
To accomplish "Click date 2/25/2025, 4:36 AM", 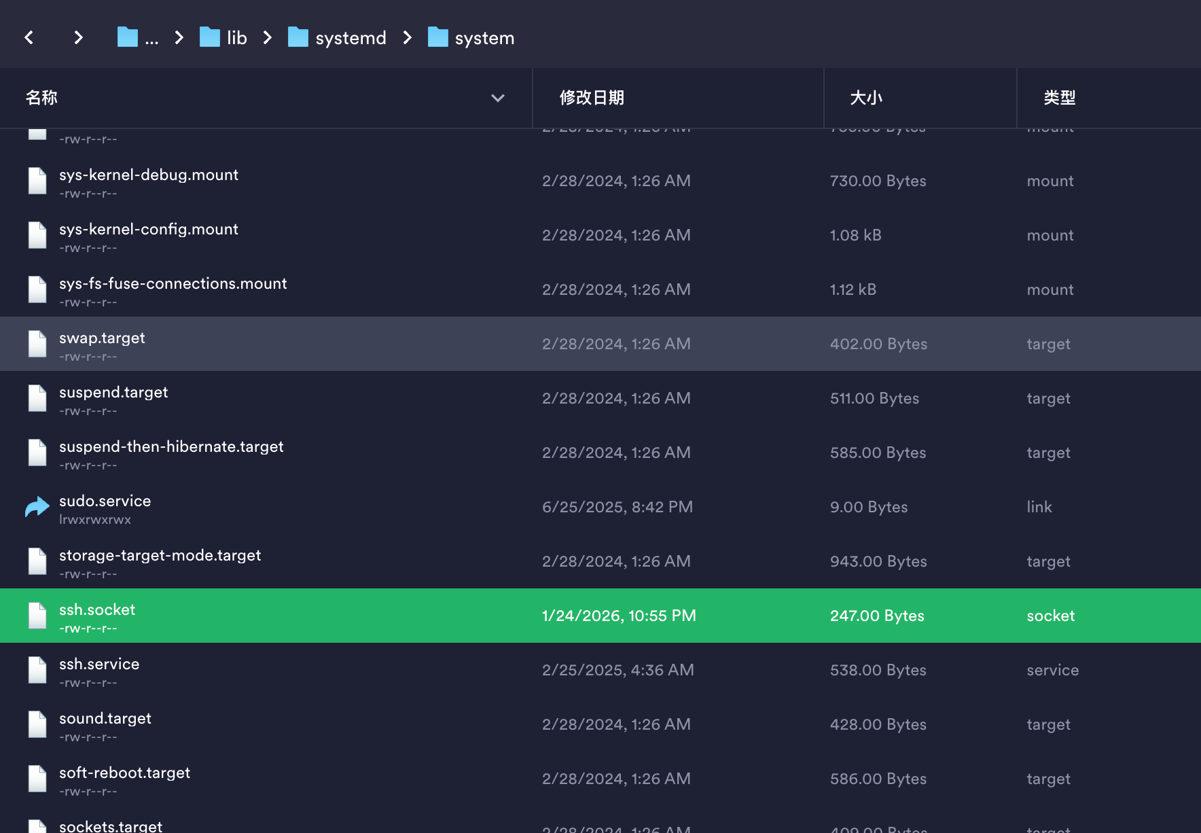I will (618, 670).
